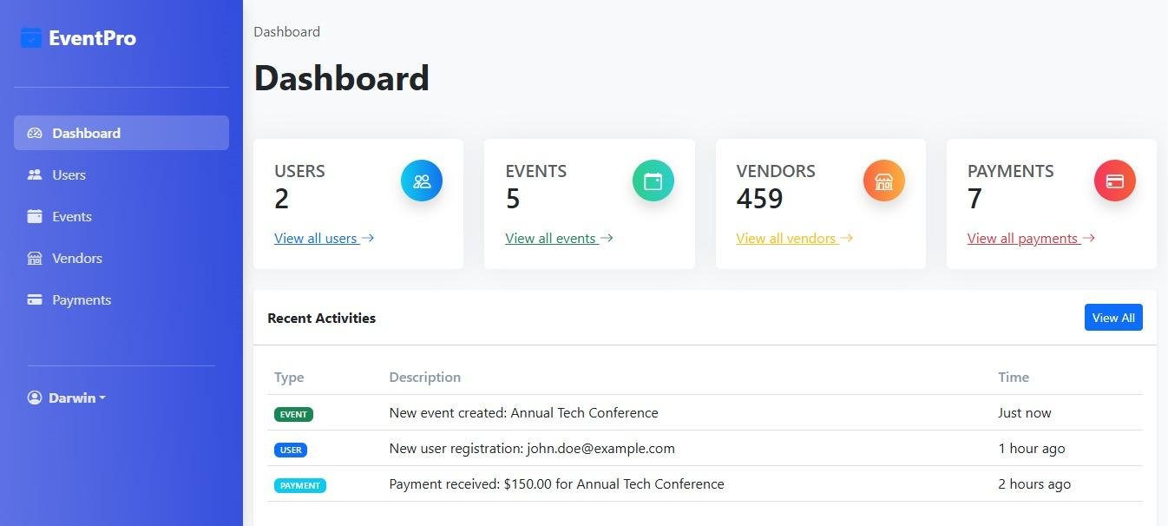
Task: Open the Events sidebar item
Action: click(x=71, y=216)
